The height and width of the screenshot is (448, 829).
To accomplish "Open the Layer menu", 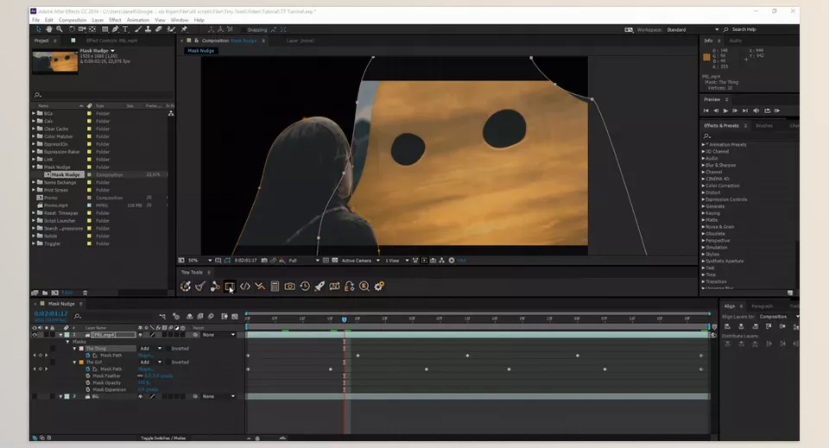I will tap(98, 20).
